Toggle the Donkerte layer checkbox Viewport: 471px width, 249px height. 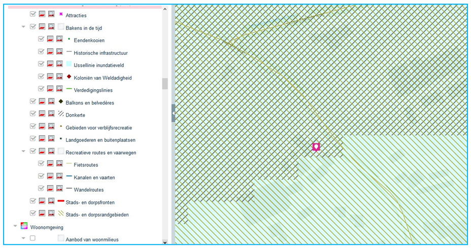click(x=33, y=114)
